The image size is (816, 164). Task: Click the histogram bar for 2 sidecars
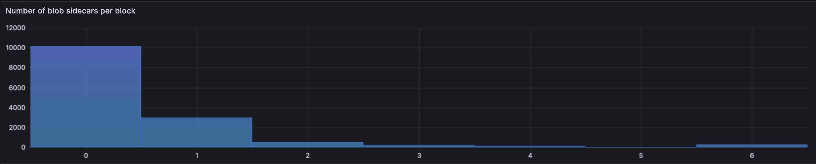click(308, 145)
